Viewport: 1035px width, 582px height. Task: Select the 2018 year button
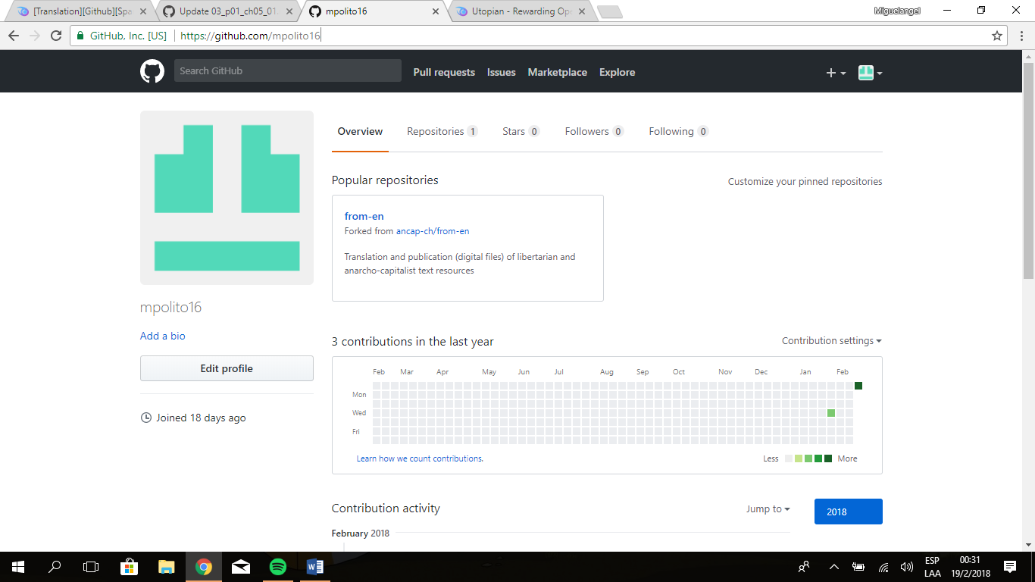(x=848, y=512)
